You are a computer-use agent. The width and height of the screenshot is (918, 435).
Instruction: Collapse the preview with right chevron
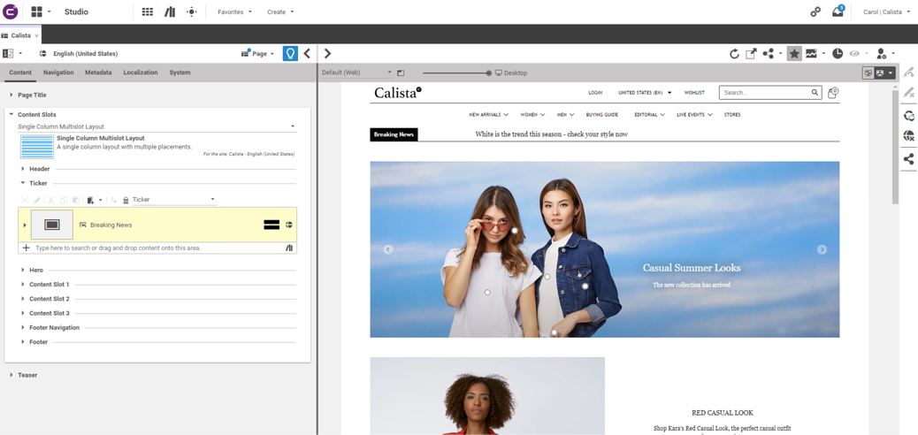(327, 54)
